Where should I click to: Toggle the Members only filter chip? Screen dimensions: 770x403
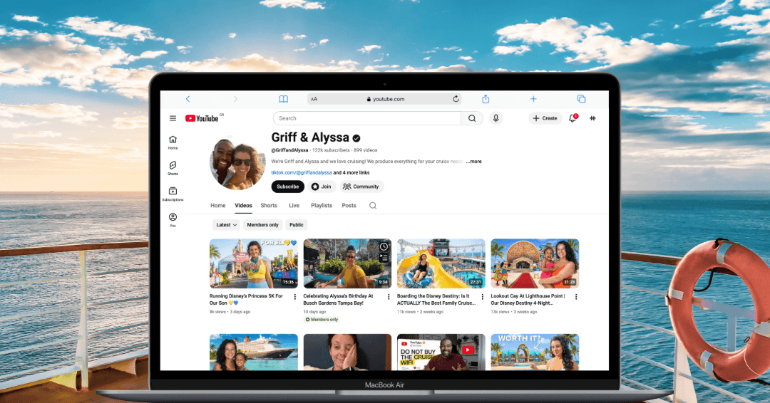[x=262, y=225]
